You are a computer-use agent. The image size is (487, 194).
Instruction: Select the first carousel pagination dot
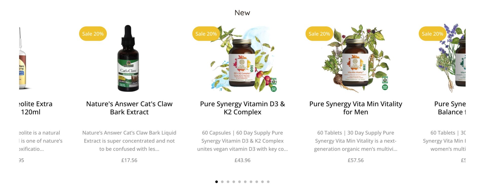click(x=216, y=182)
